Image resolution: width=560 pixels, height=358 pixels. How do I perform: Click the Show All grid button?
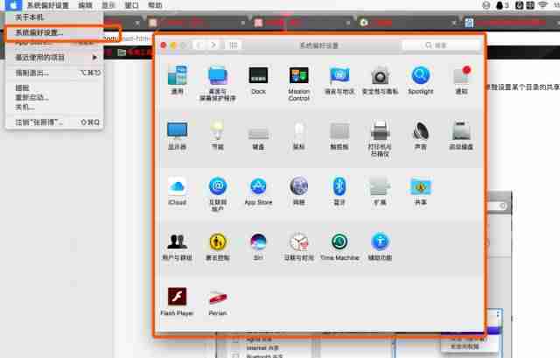tap(234, 45)
